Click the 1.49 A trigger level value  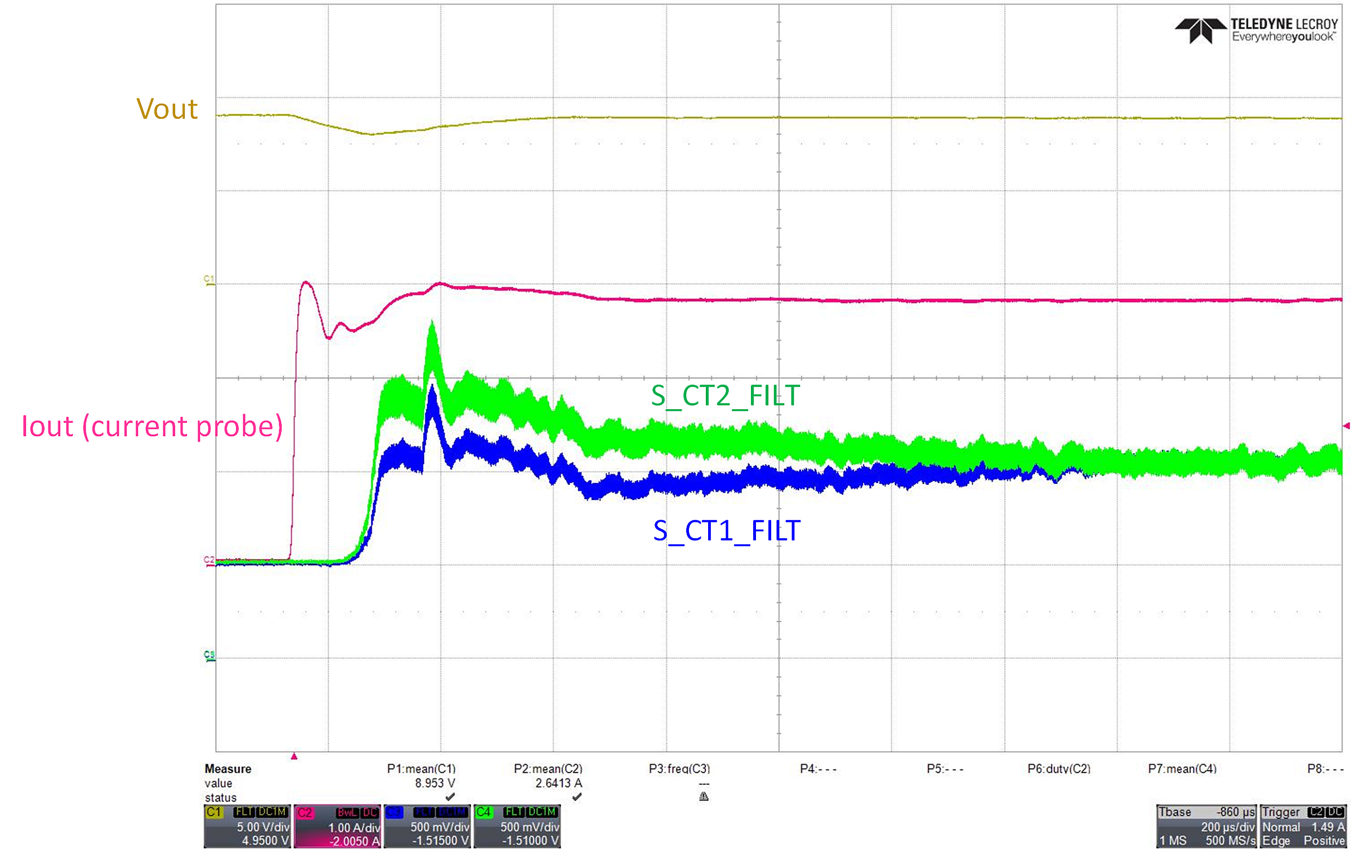point(1328,827)
